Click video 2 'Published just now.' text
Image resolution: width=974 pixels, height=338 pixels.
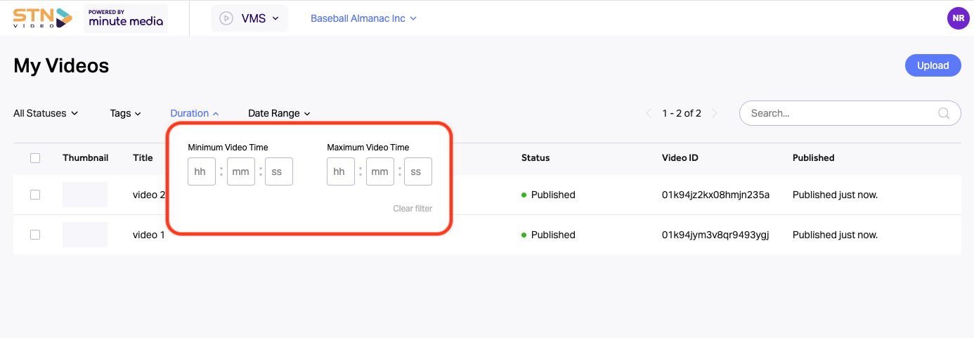click(836, 195)
